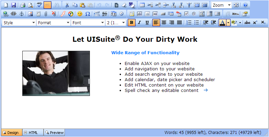Convert content using the XHTML icon

(236, 14)
